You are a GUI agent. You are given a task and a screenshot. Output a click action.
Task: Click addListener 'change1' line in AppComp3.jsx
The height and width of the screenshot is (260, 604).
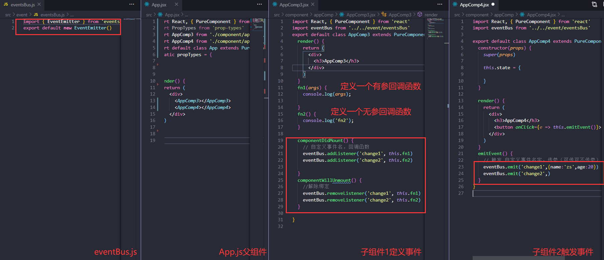point(358,153)
